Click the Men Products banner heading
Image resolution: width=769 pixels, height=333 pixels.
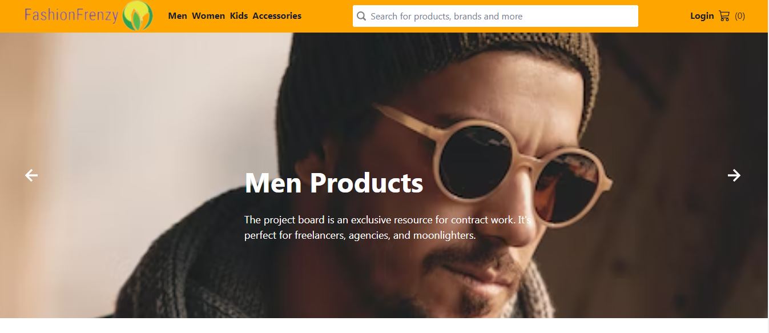(333, 183)
